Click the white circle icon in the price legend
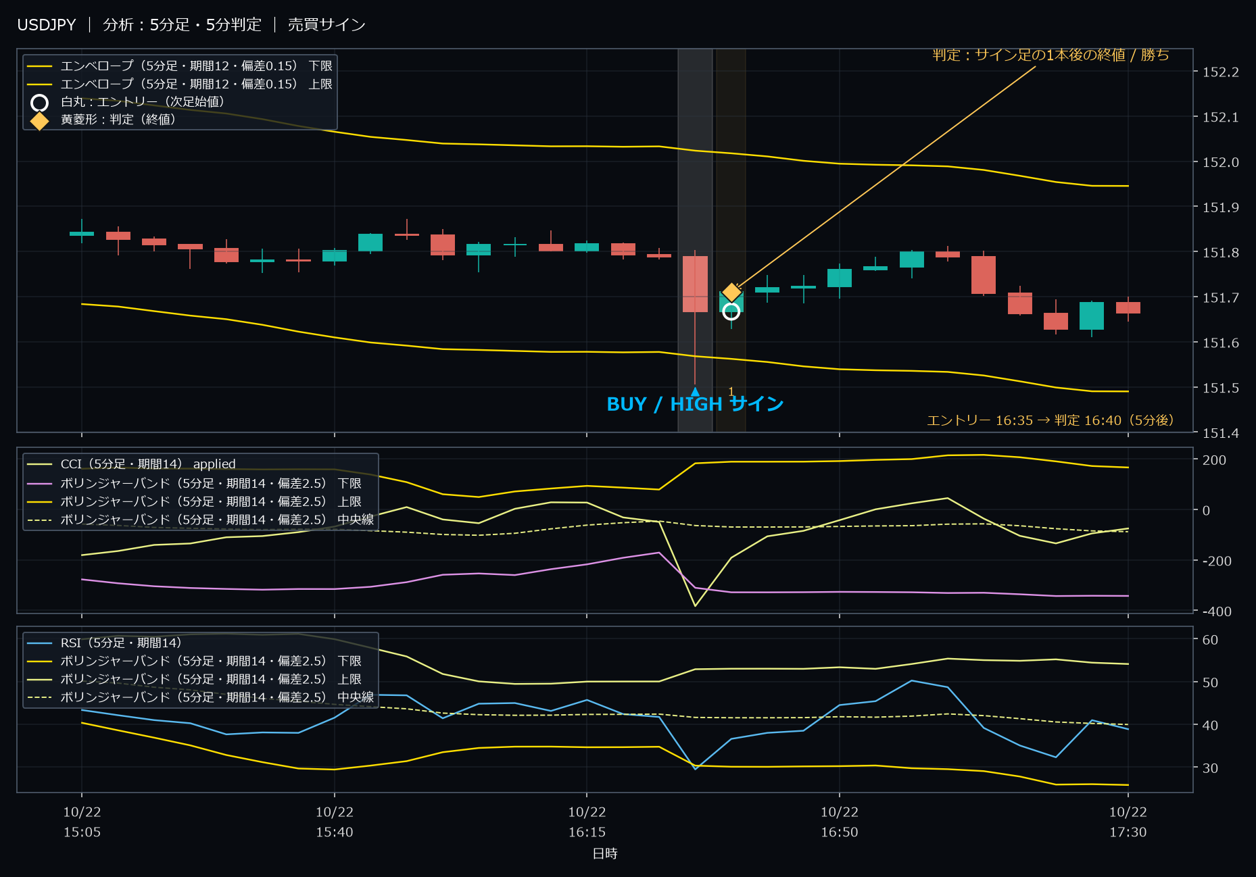This screenshot has height=877, width=1256. point(39,103)
